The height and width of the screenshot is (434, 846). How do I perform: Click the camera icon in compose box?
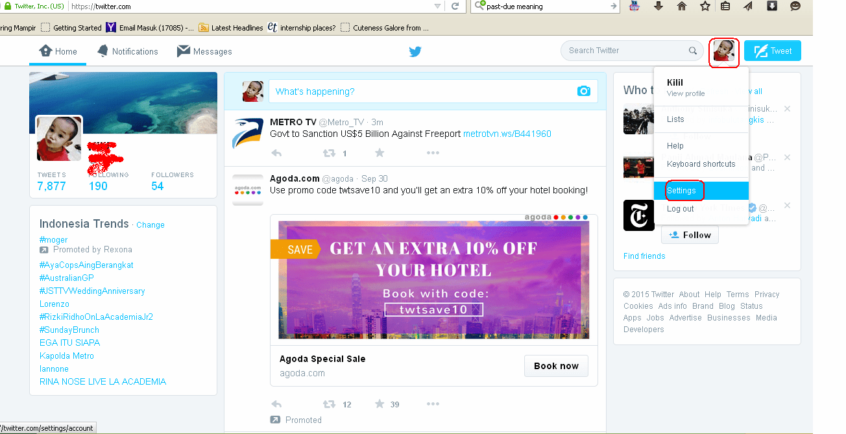coord(584,91)
